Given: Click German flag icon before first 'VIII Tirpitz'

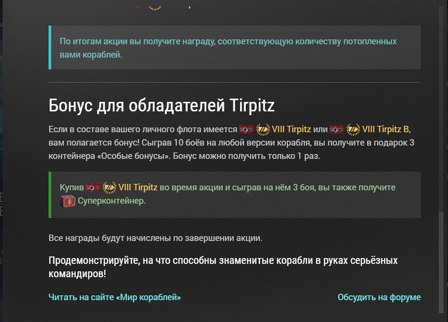Looking at the screenshot, I should point(246,129).
